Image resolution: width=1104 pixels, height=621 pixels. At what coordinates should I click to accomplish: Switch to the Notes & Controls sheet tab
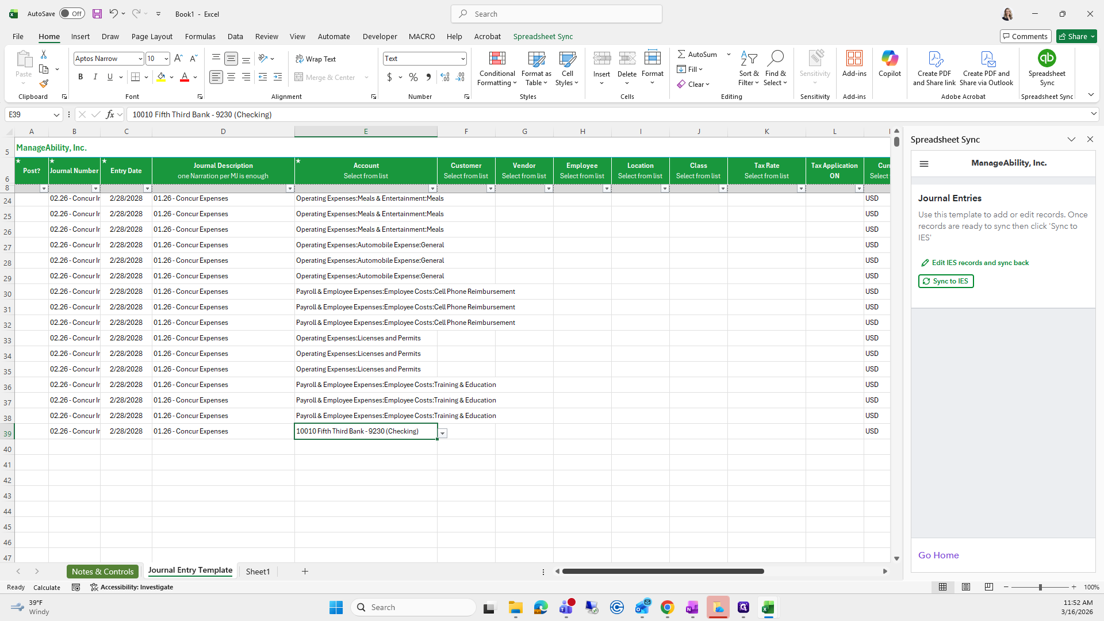tap(102, 571)
